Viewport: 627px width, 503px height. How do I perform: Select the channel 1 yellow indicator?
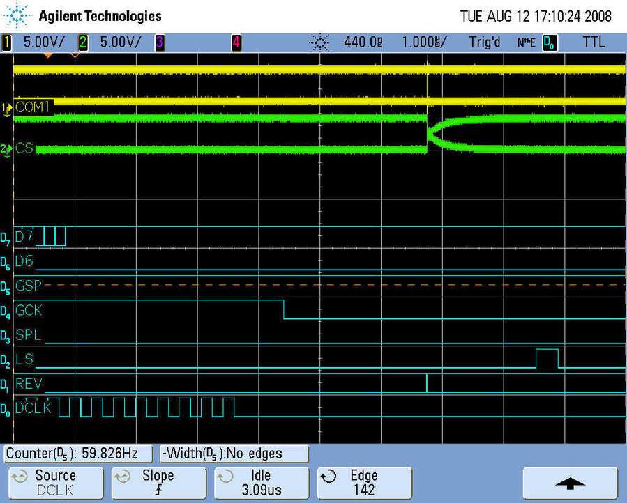pyautogui.click(x=8, y=42)
